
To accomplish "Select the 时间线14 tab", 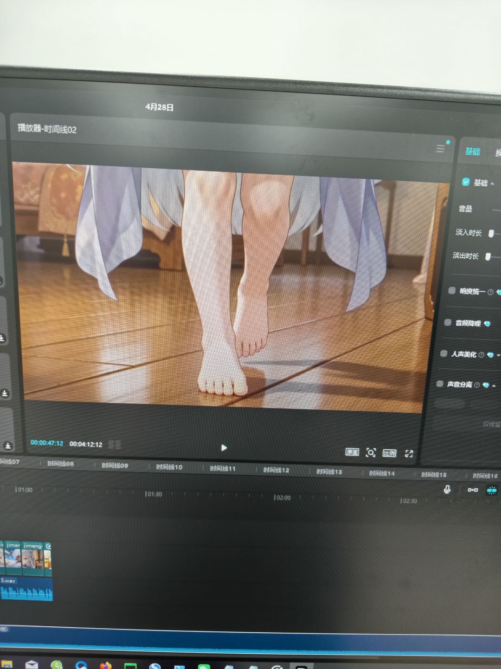I will pyautogui.click(x=382, y=473).
